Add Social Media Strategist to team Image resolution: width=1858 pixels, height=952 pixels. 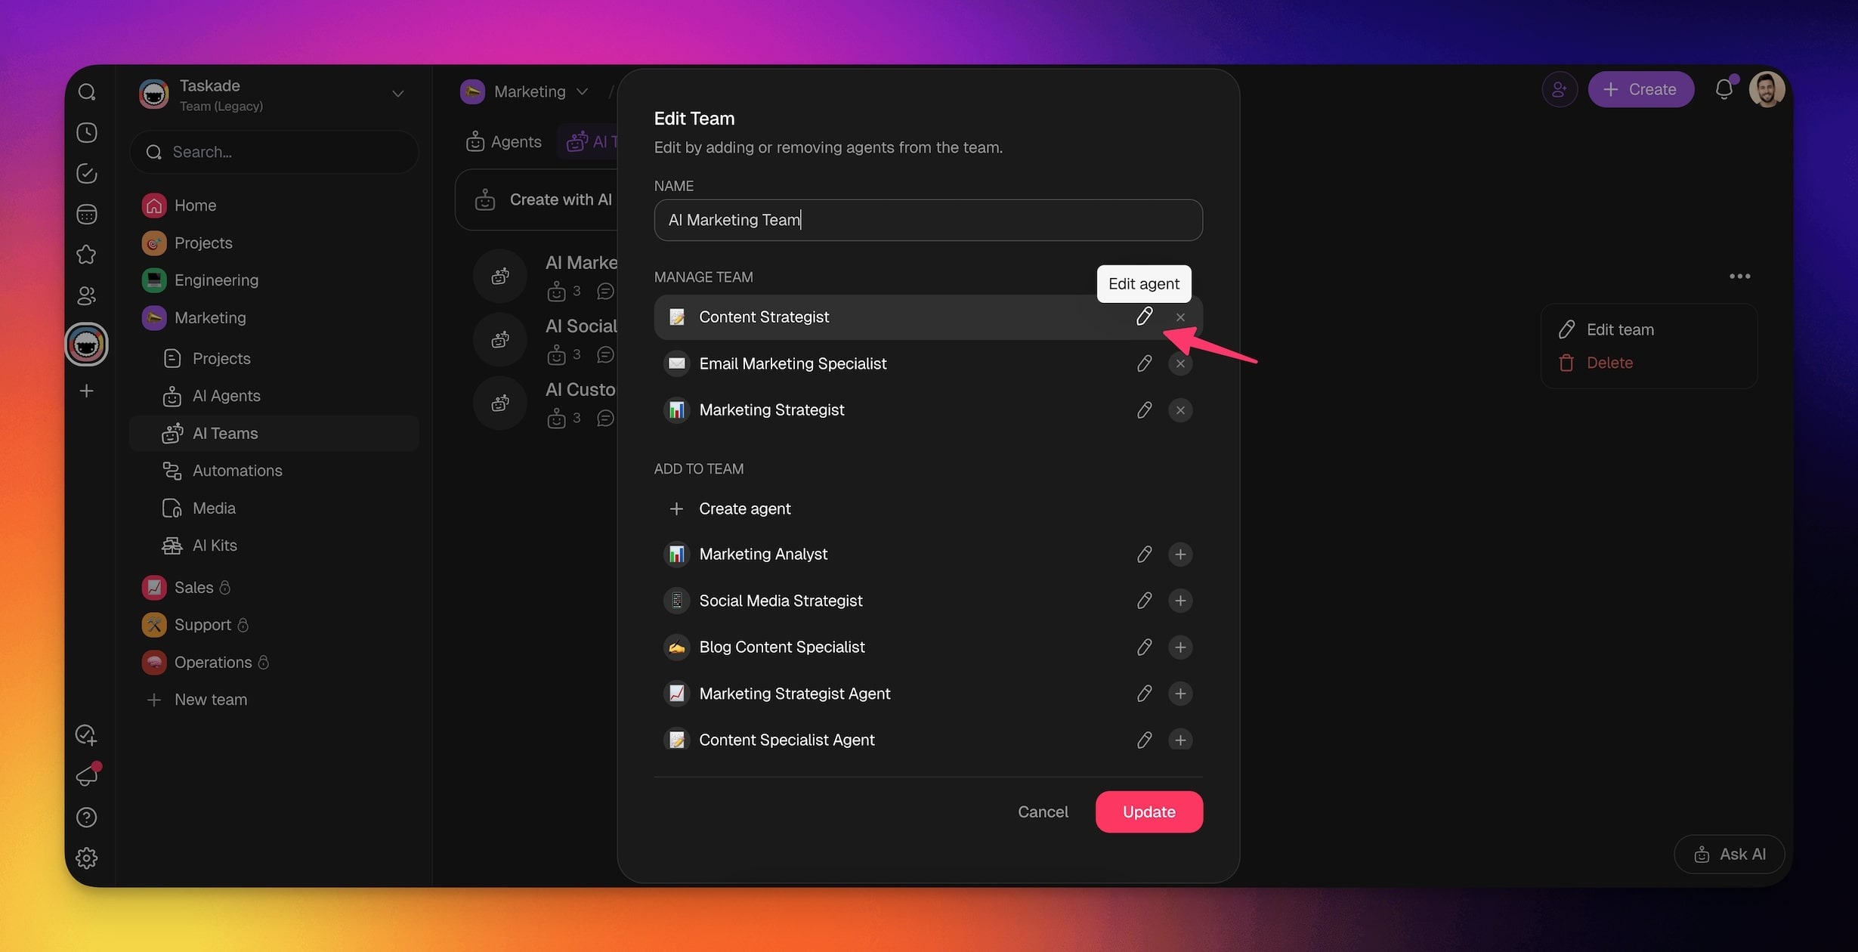pyautogui.click(x=1180, y=601)
